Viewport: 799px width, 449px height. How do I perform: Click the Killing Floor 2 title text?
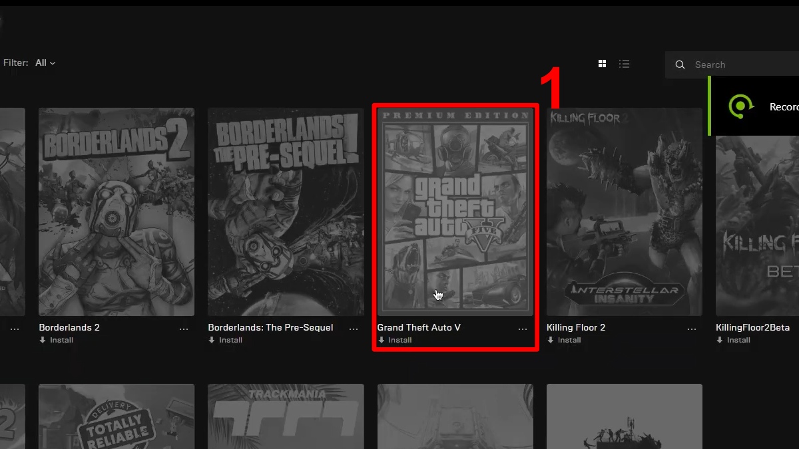576,327
